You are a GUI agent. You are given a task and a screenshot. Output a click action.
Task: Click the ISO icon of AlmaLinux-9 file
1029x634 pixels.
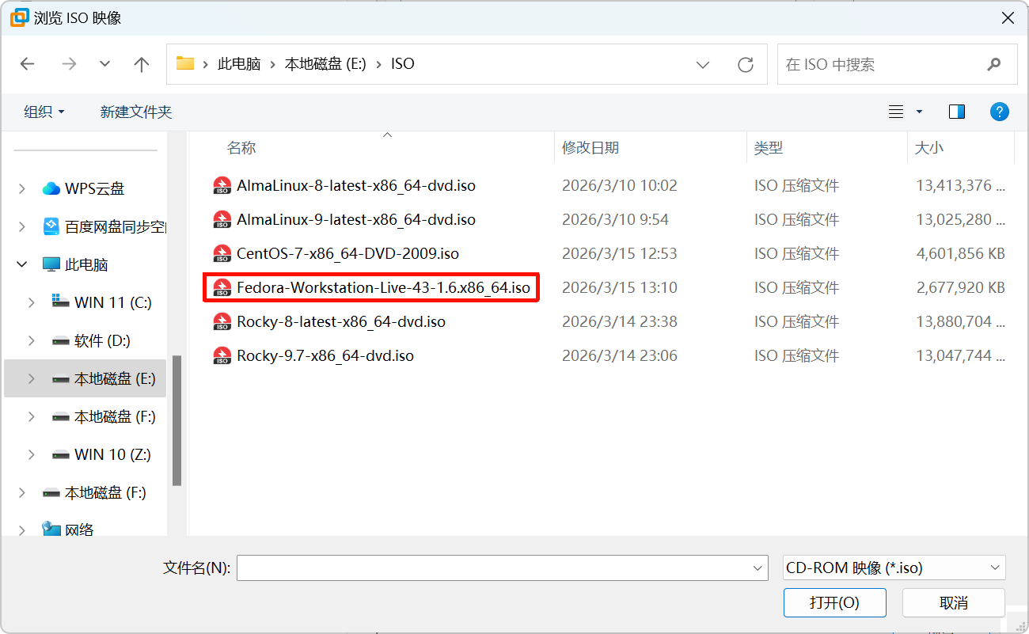[222, 219]
